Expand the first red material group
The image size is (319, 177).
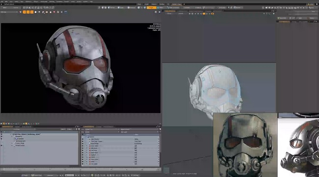click(87, 146)
